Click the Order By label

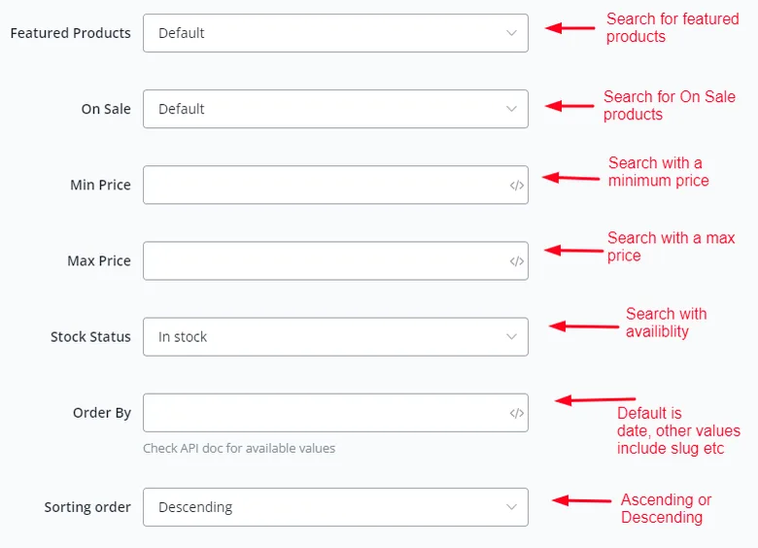[x=102, y=413]
